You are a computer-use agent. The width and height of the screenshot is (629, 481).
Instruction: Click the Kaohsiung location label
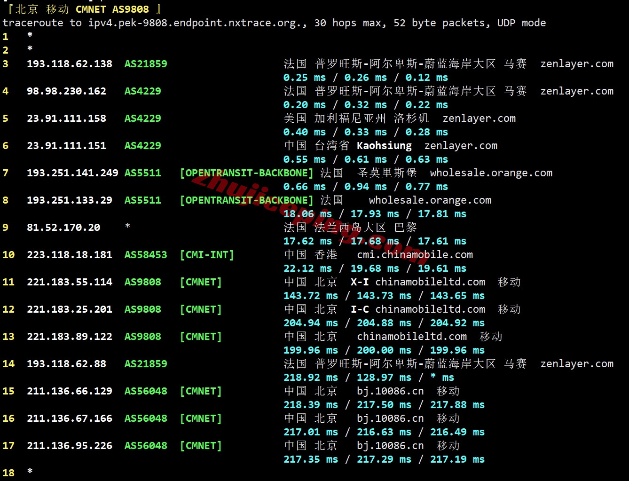384,146
